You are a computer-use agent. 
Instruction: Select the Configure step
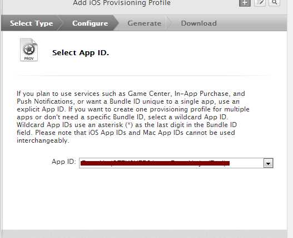tap(90, 23)
